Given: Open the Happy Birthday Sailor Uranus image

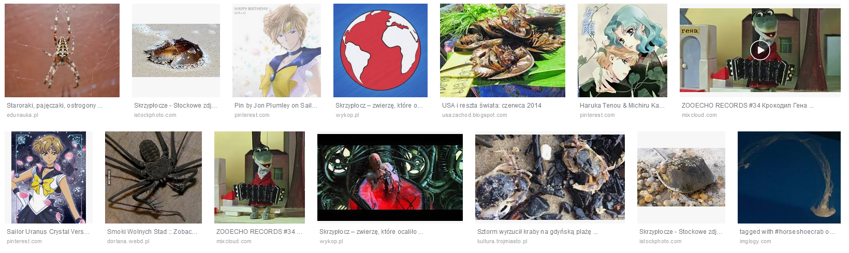Looking at the screenshot, I should click(276, 50).
